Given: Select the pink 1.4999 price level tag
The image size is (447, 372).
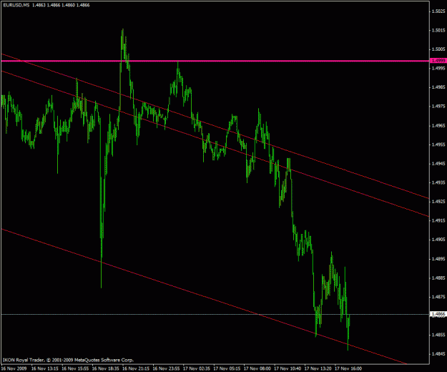Looking at the screenshot, I should [438, 60].
